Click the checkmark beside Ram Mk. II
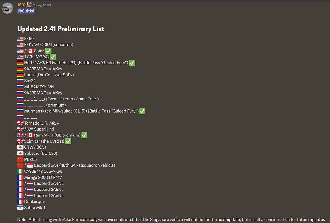 point(84,135)
